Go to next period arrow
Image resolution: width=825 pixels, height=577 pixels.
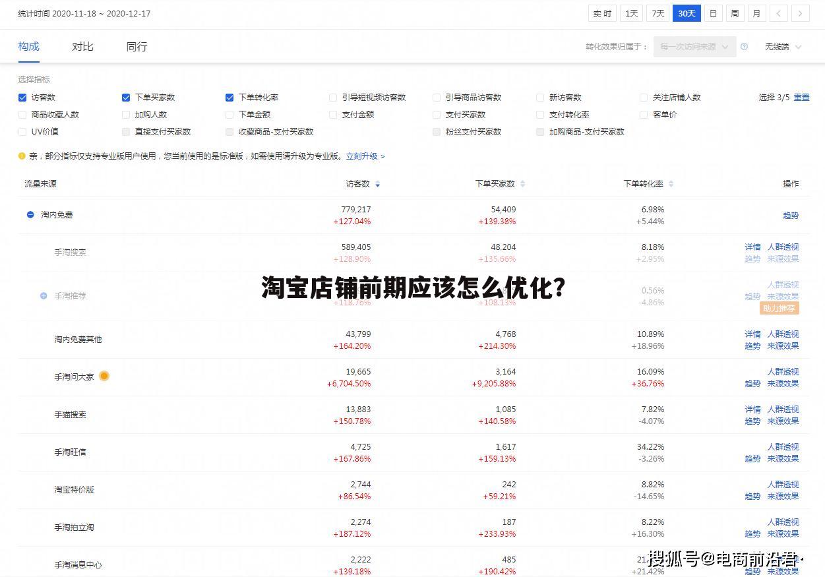pos(801,13)
